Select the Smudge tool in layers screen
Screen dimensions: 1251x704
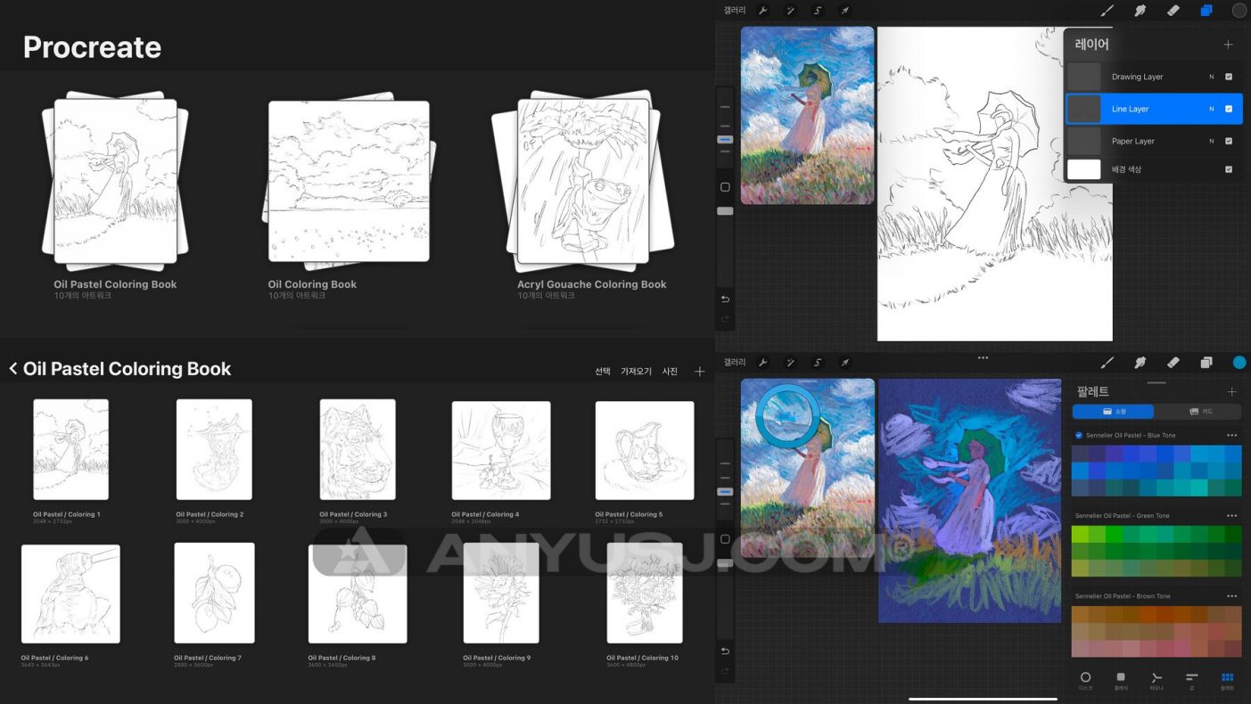[x=1140, y=11]
